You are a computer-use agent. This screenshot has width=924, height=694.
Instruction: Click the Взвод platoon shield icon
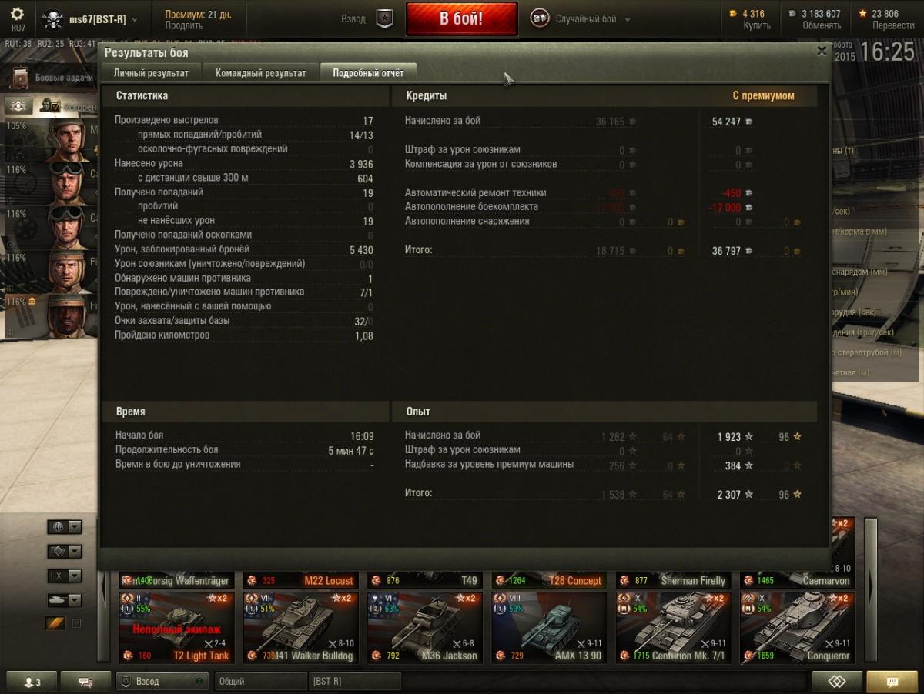point(385,19)
